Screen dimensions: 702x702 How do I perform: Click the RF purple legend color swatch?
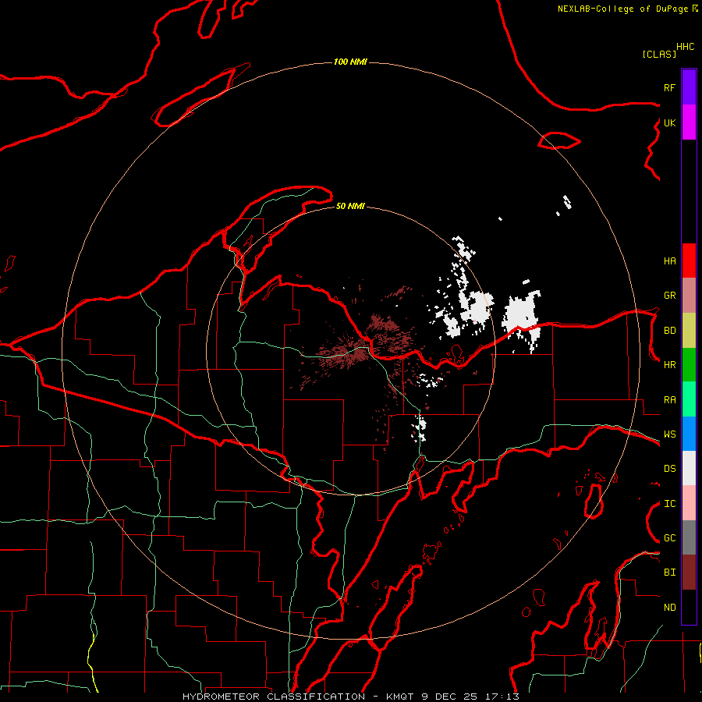pos(689,87)
